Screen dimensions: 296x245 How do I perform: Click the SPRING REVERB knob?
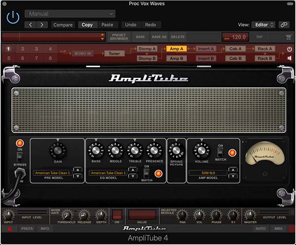(176, 150)
